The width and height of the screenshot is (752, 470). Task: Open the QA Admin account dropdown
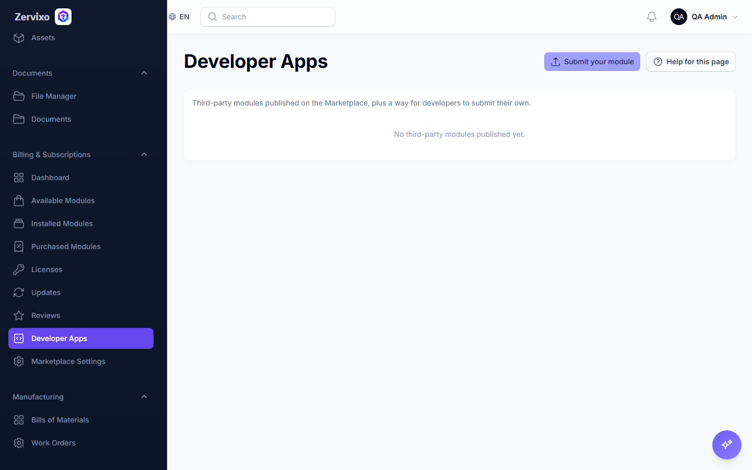[x=704, y=17]
